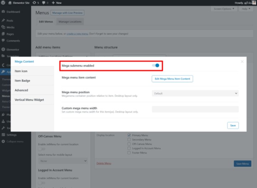Screen dimensions: 257x188
Task: Click Edit Mega Menu Item Content button
Action: [172, 79]
